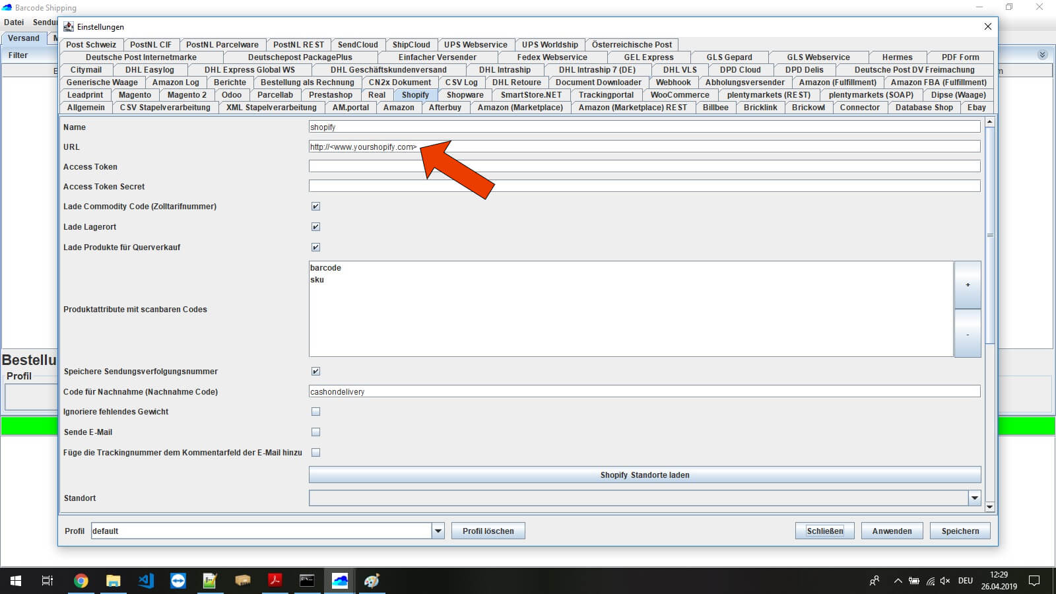The width and height of the screenshot is (1056, 594).
Task: Switch to Barcode Shipping taskbar icon
Action: [x=339, y=581]
